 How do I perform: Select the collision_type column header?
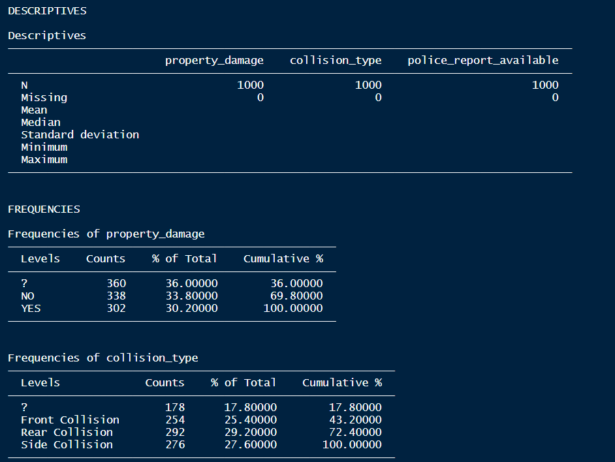335,60
